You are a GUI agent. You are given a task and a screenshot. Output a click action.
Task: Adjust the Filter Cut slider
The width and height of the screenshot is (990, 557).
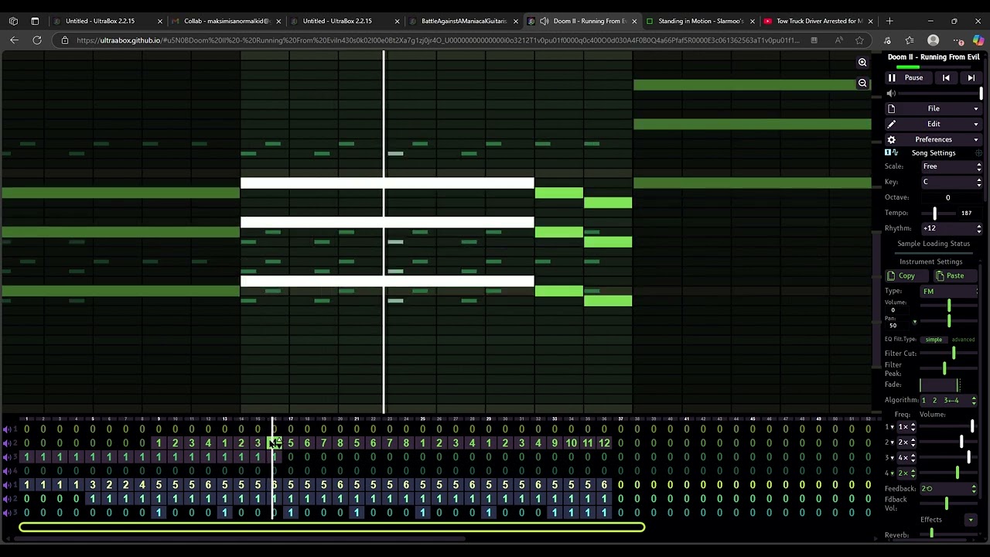(x=950, y=354)
